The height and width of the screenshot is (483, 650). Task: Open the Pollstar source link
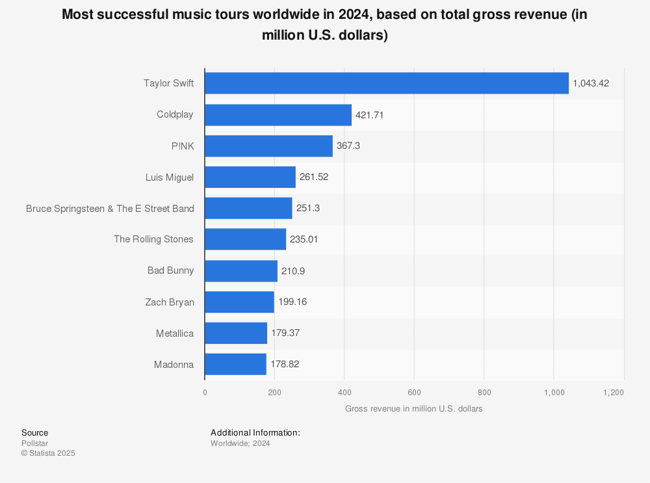(x=32, y=443)
